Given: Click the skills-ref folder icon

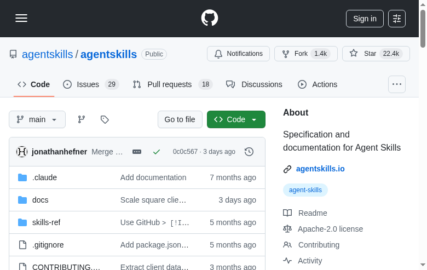Looking at the screenshot, I should (x=22, y=222).
